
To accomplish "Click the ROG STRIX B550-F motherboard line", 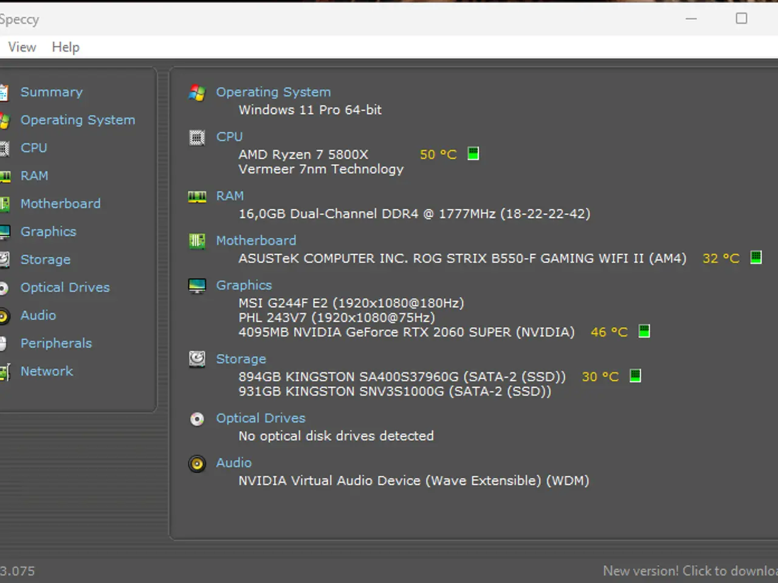I will pyautogui.click(x=463, y=259).
